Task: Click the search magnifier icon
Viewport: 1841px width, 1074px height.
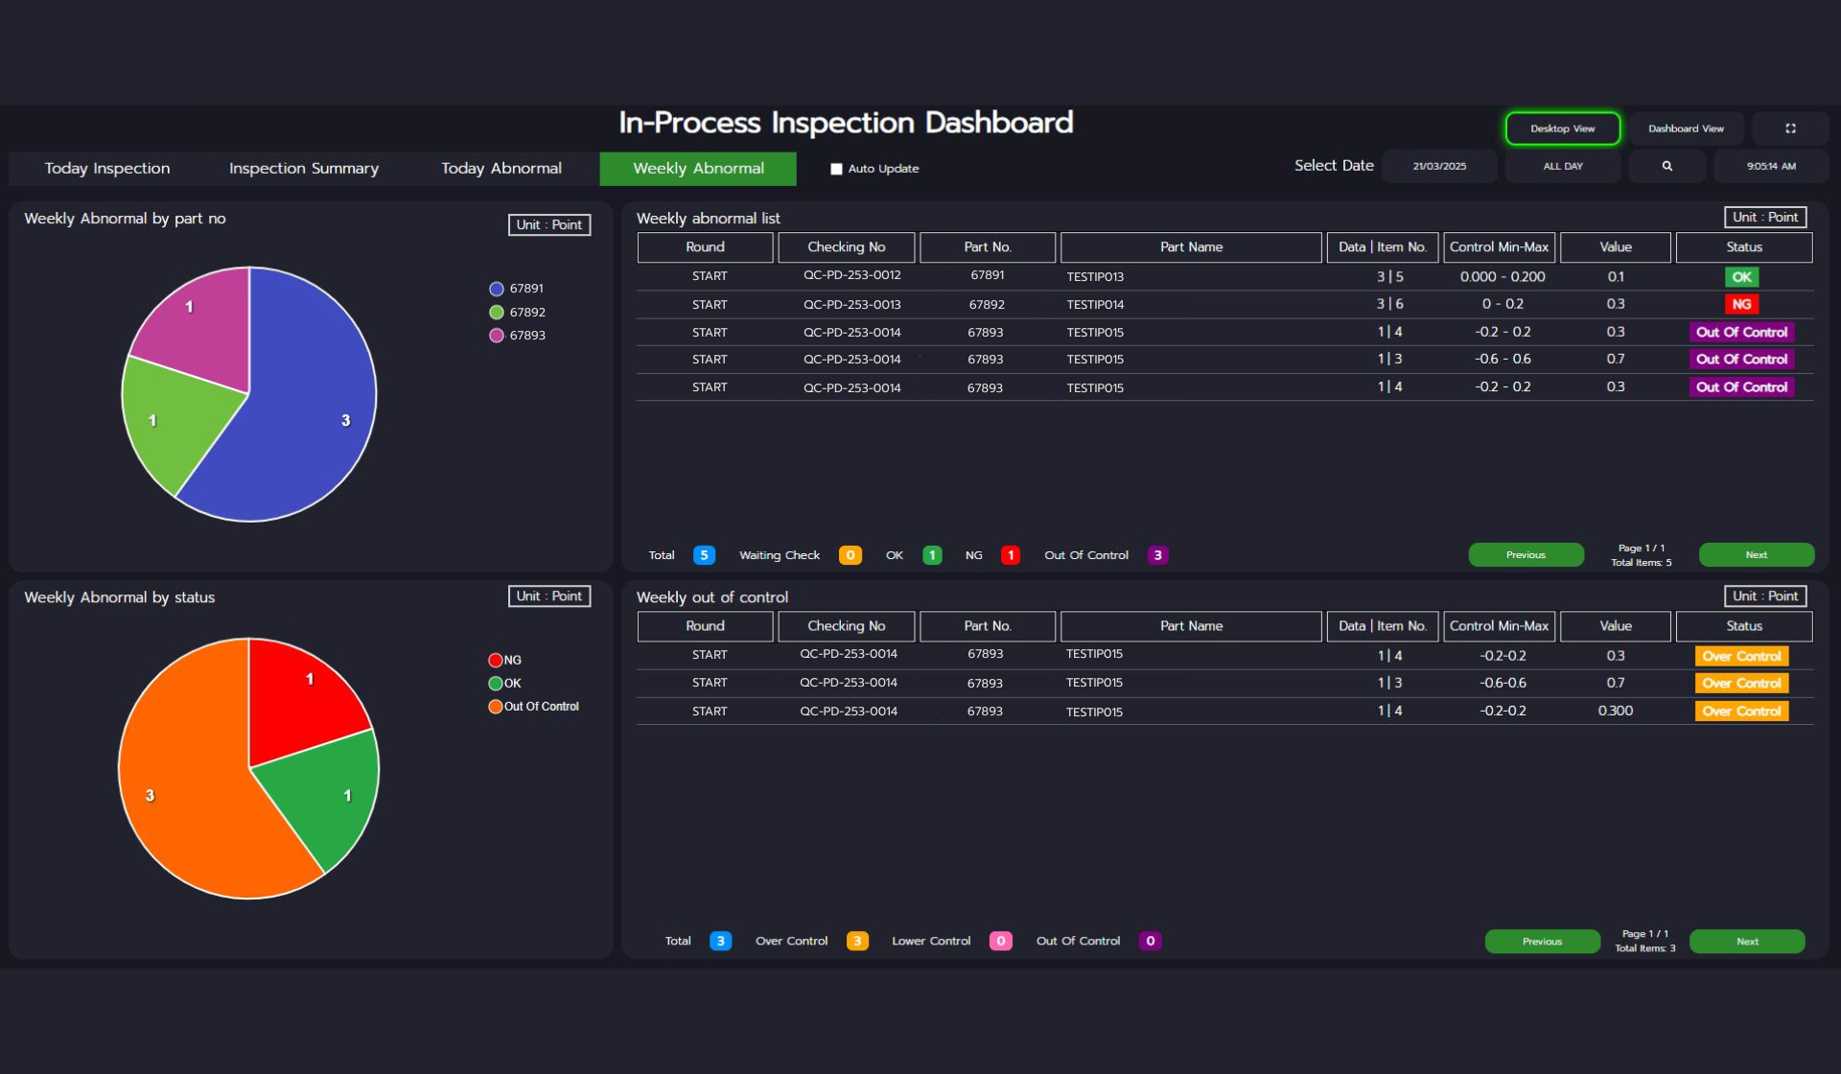Action: [1666, 166]
